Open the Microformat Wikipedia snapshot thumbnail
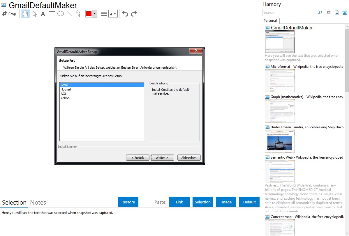 pyautogui.click(x=280, y=81)
